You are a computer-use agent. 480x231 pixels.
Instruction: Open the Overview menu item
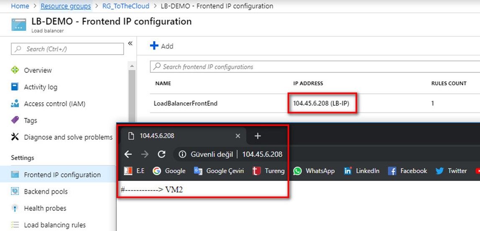coord(38,70)
